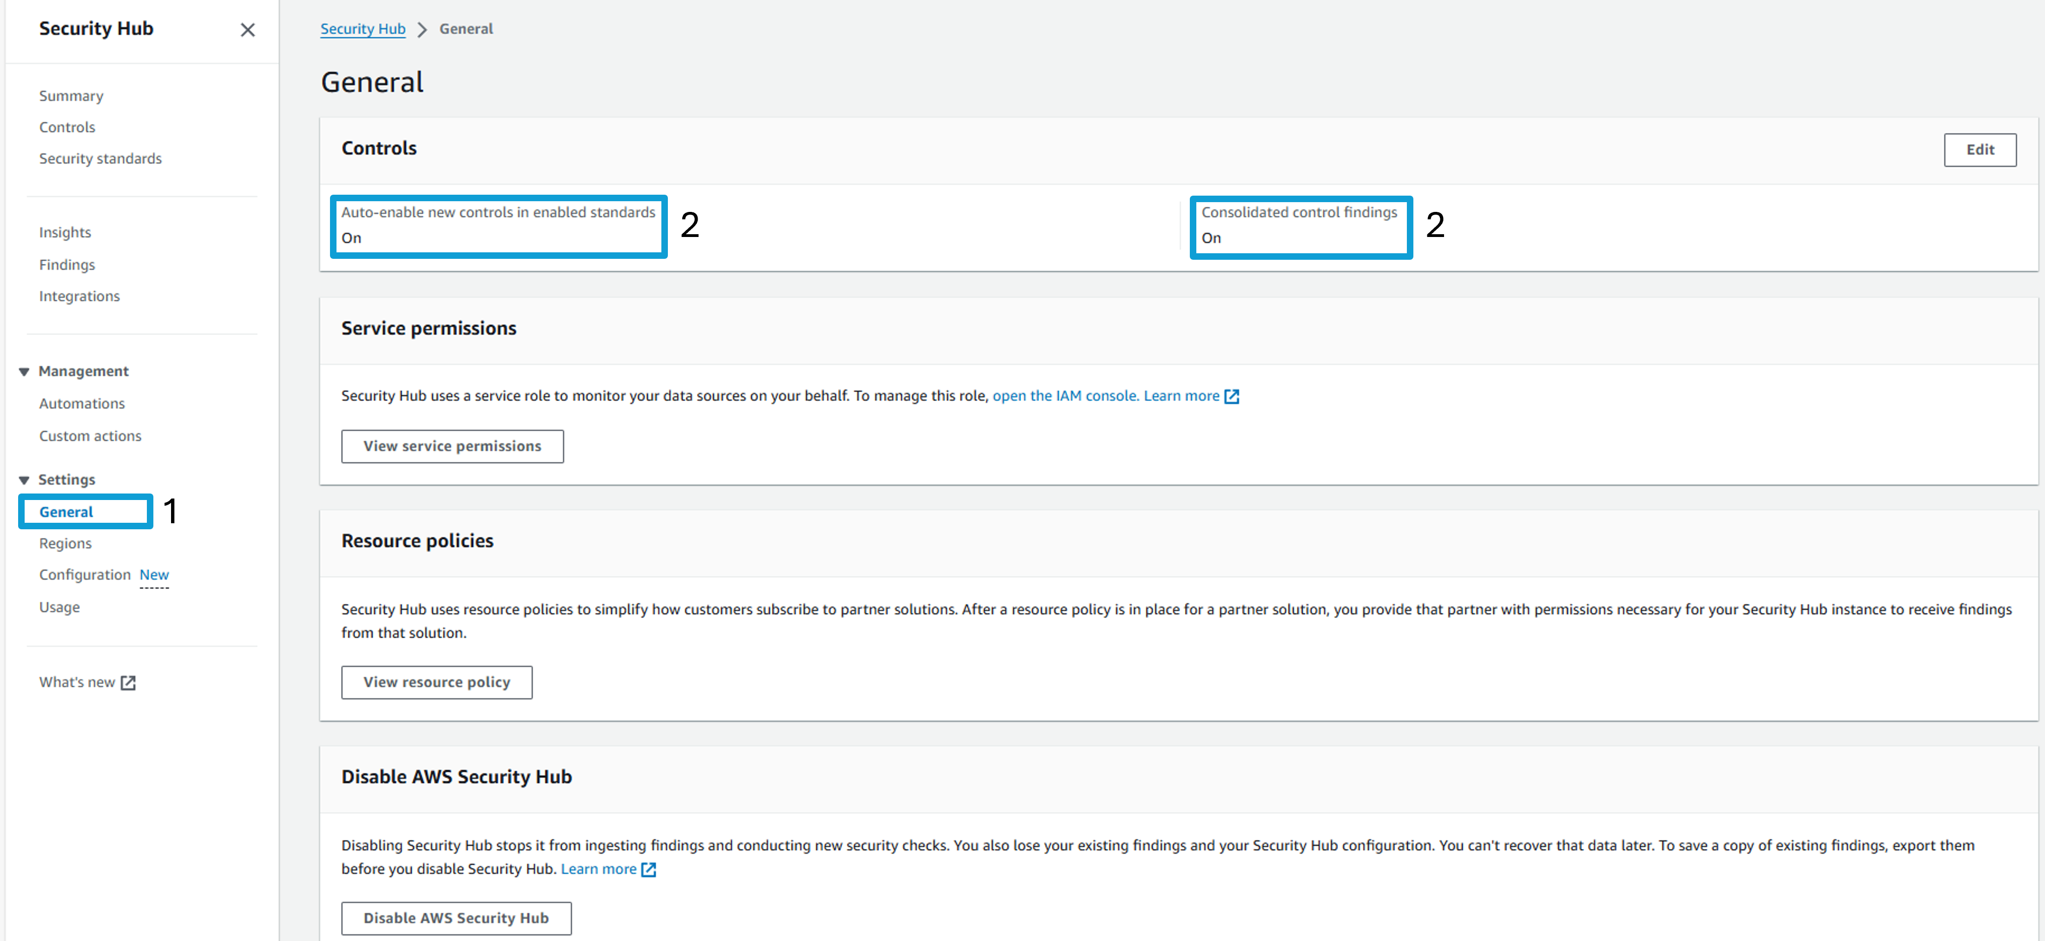Open the Findings page
The width and height of the screenshot is (2045, 941).
[x=67, y=265]
